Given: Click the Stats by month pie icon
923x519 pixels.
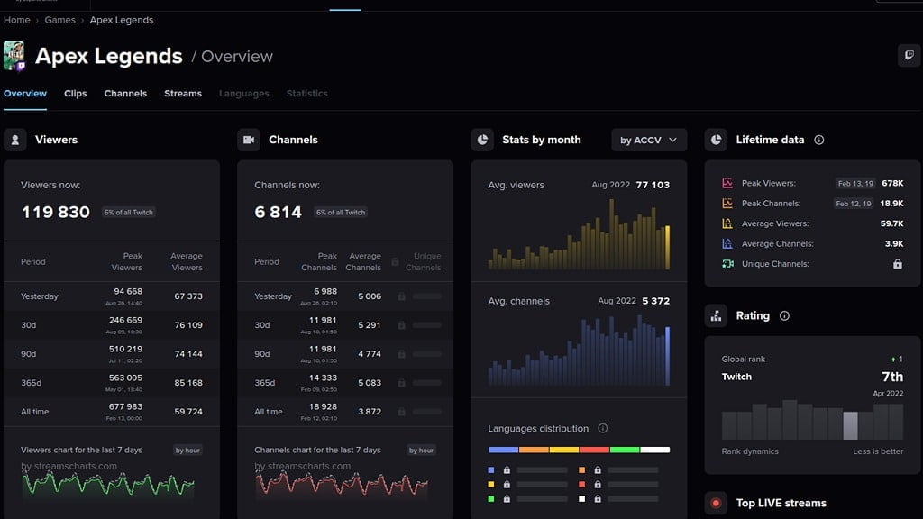Looking at the screenshot, I should click(483, 140).
